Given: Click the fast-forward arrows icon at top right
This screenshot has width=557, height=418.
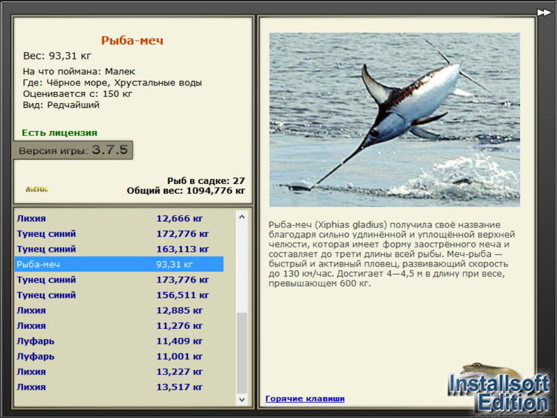Looking at the screenshot, I should point(544,13).
